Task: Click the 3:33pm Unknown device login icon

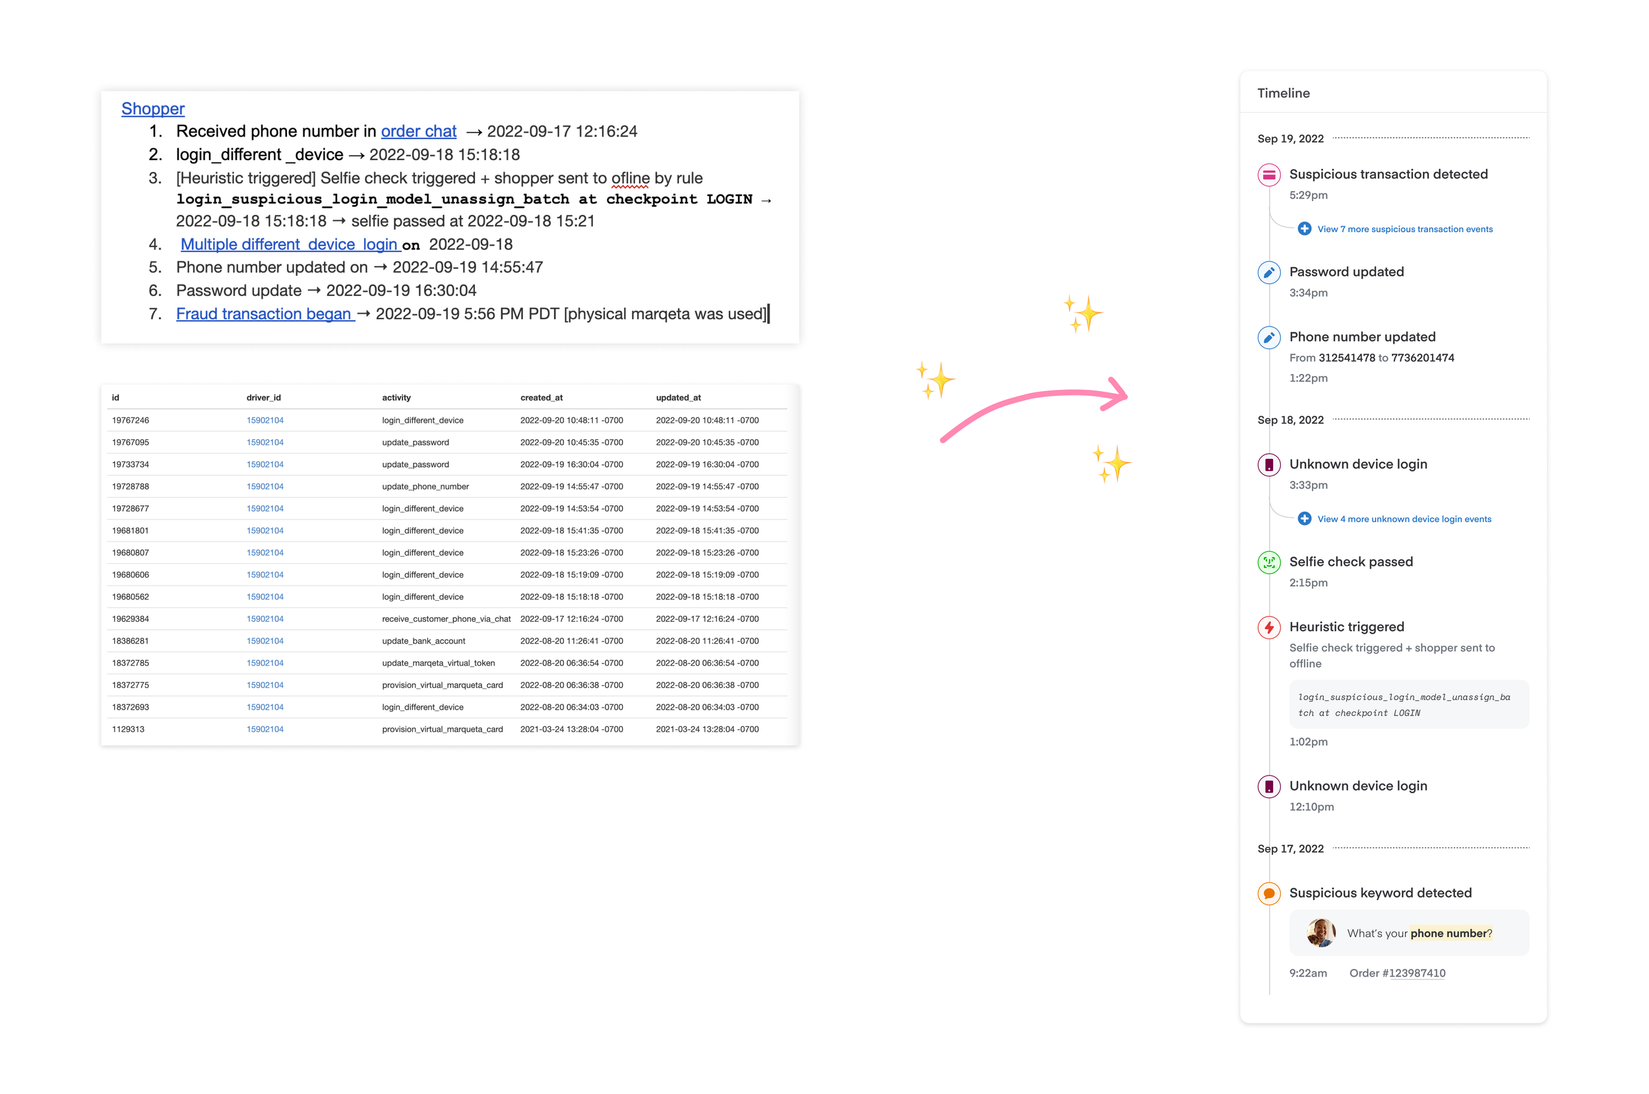Action: [1268, 465]
